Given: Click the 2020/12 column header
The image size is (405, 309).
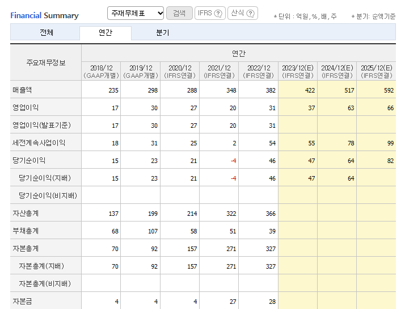Looking at the screenshot, I should point(180,72).
